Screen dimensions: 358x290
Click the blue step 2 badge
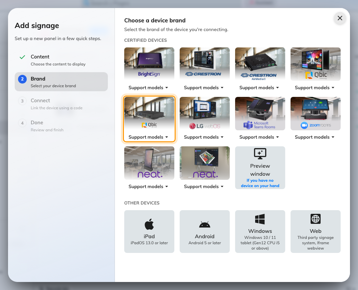click(22, 79)
